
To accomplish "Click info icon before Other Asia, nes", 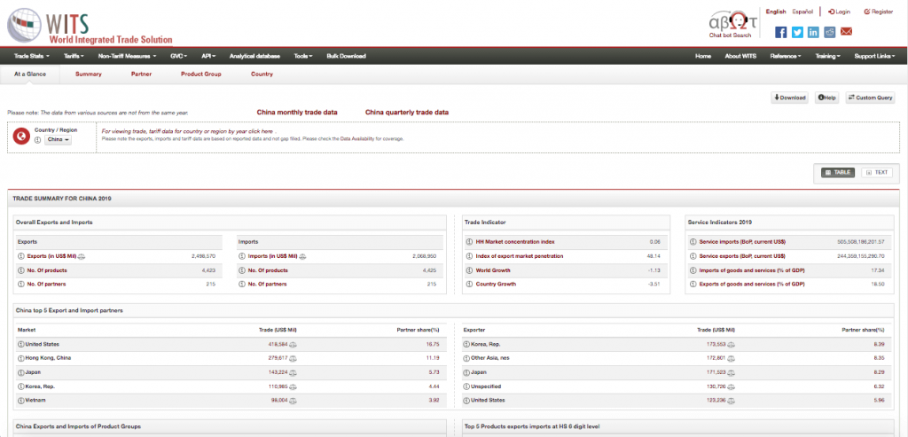I will pos(466,358).
